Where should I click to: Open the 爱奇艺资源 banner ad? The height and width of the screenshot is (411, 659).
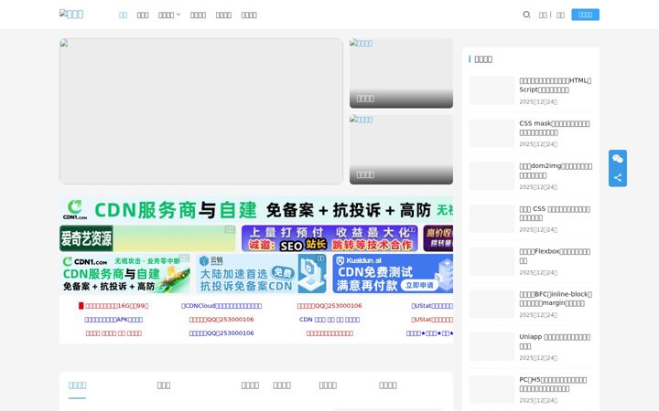[147, 238]
